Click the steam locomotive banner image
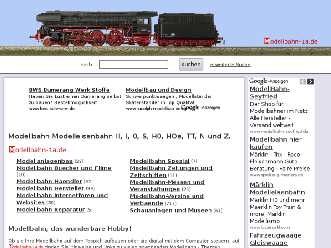This screenshot has width=331, height=248. [x=128, y=29]
